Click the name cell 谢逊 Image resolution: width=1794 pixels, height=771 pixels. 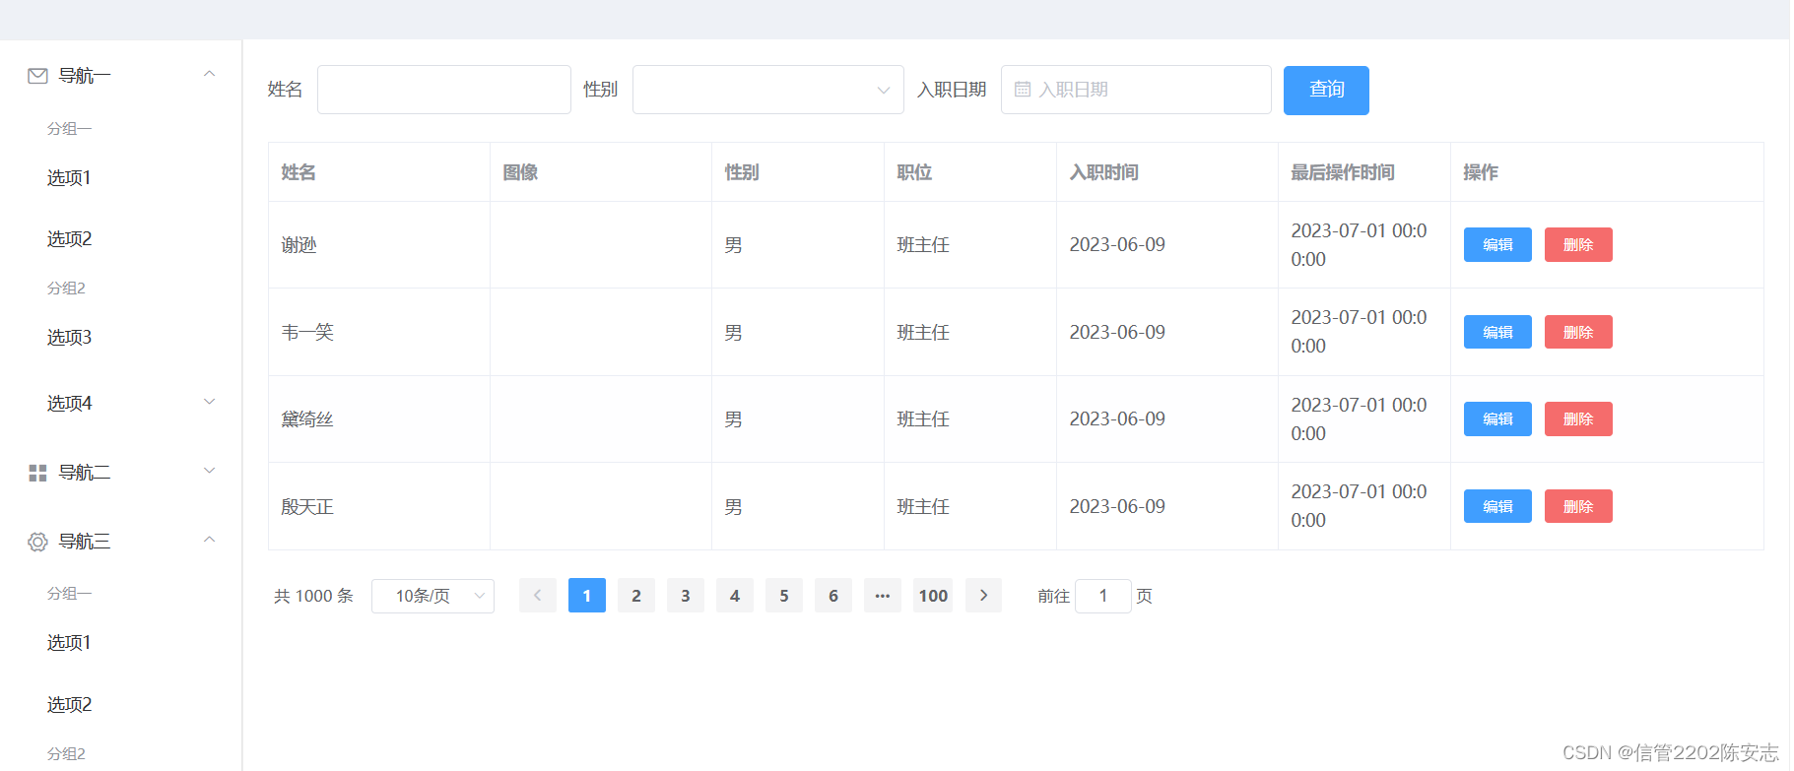point(299,245)
